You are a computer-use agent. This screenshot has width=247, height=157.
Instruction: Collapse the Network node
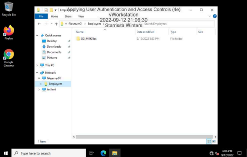tap(37, 72)
